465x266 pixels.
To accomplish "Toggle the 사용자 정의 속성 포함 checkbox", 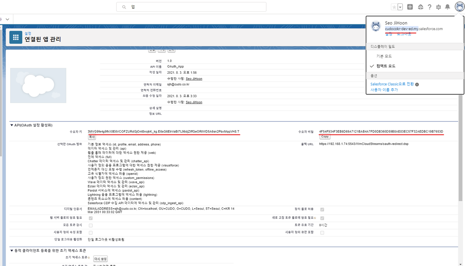I will [x=91, y=233].
